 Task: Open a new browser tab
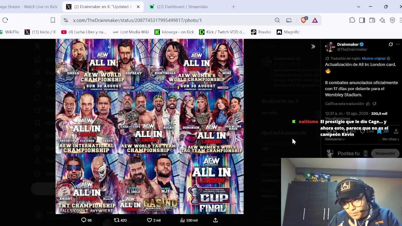233,7
